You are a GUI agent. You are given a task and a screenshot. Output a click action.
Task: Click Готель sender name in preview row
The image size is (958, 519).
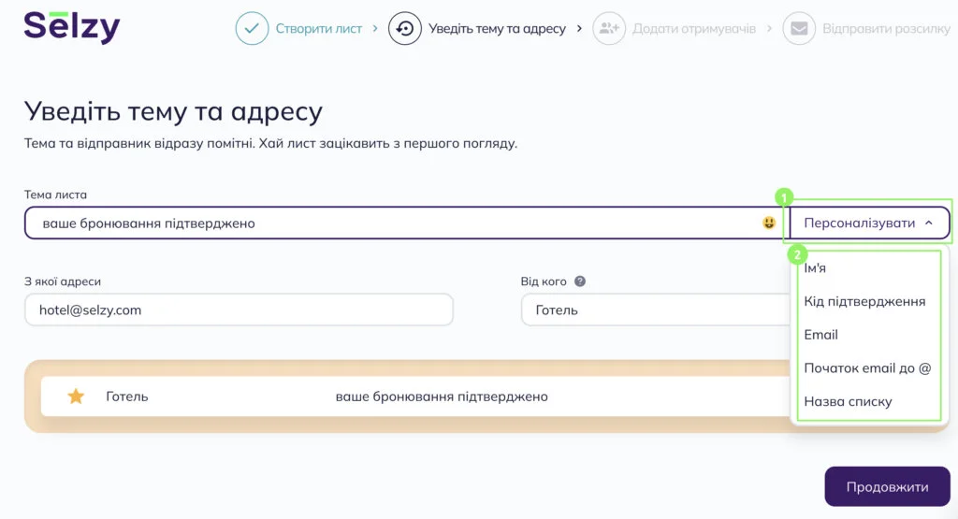(x=127, y=396)
